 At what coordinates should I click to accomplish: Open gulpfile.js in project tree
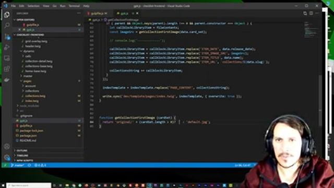click(26, 126)
